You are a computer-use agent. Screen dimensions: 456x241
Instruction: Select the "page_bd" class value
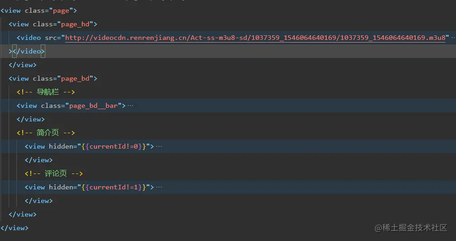coord(75,78)
